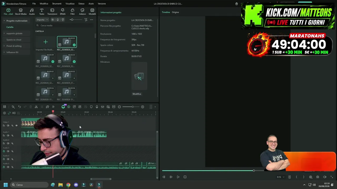Image resolution: width=337 pixels, height=189 pixels.
Task: Open the Aiuto menu
Action: coord(91,4)
